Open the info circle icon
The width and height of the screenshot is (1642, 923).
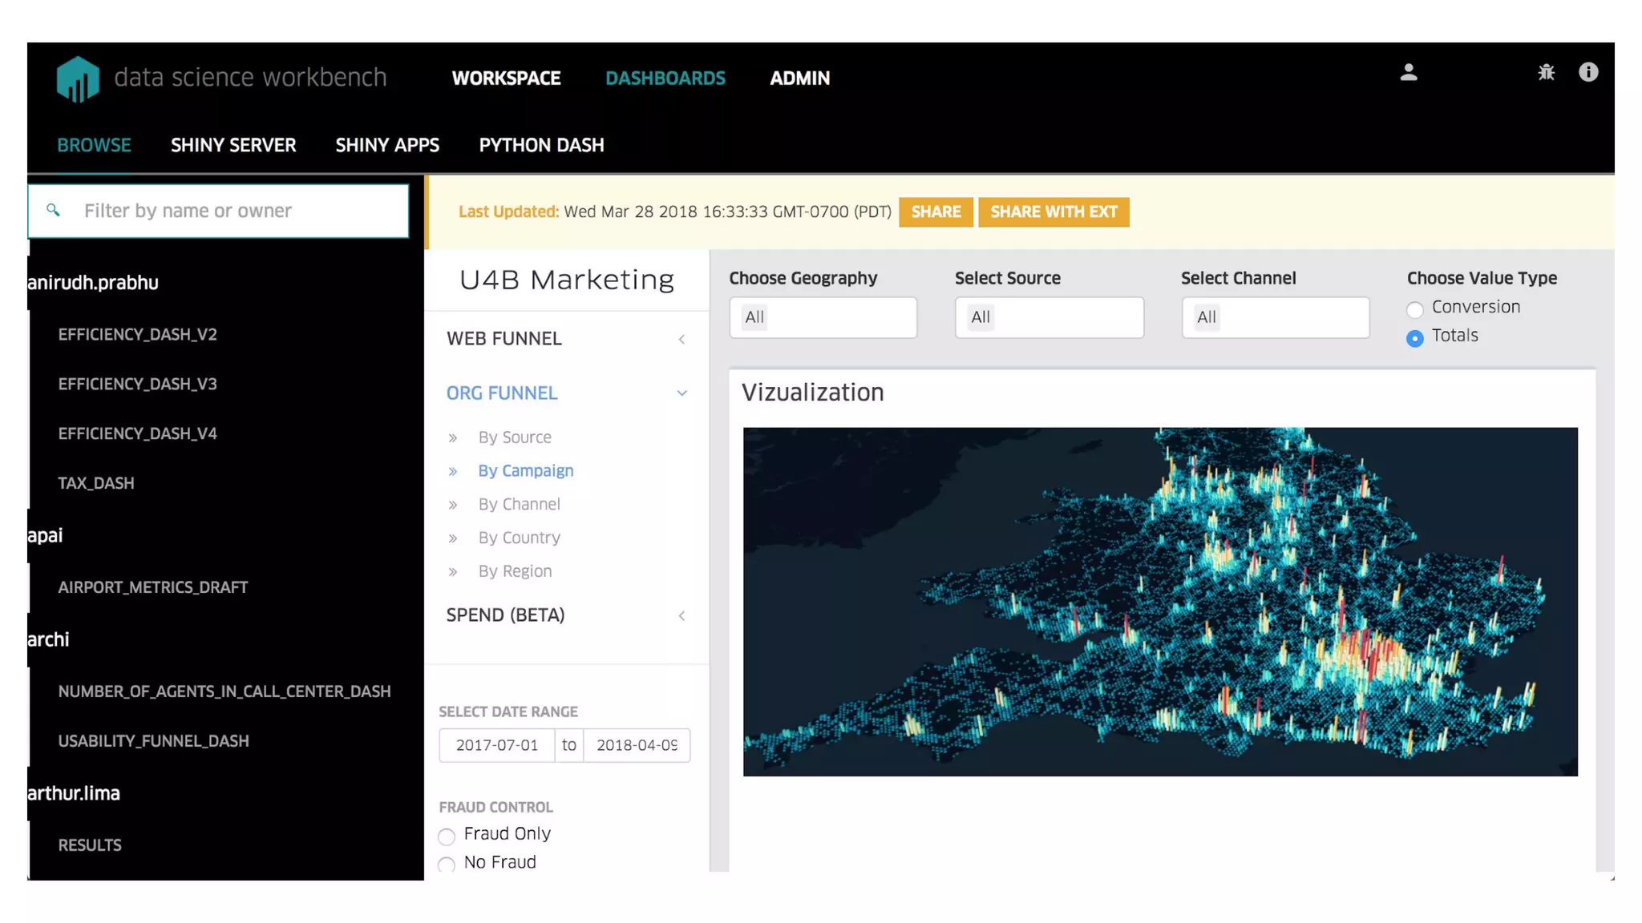click(1587, 73)
